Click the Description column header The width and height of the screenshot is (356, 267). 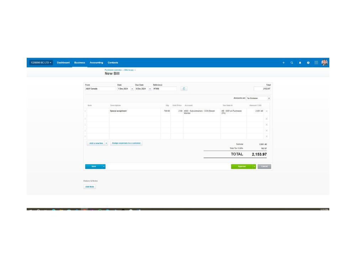click(x=115, y=105)
